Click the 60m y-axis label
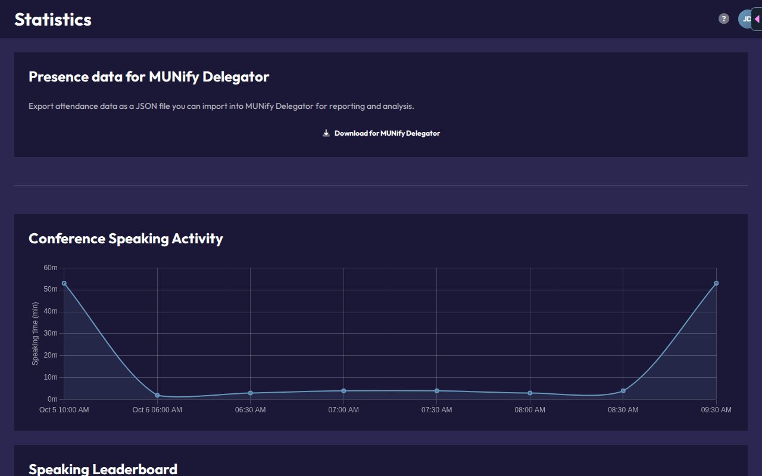Image resolution: width=762 pixels, height=476 pixels. tap(51, 268)
